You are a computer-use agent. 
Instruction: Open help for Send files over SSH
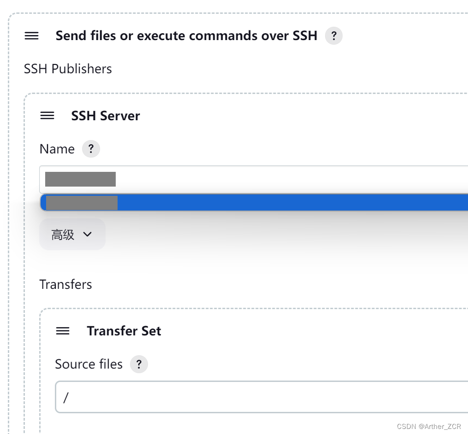(x=333, y=35)
